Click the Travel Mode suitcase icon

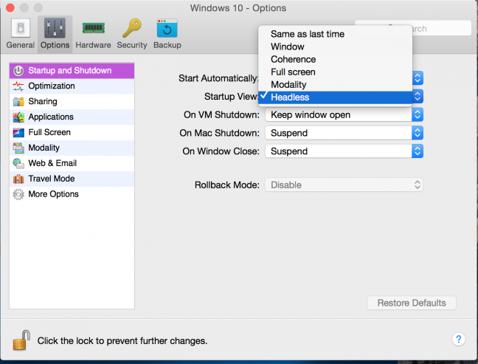(18, 179)
